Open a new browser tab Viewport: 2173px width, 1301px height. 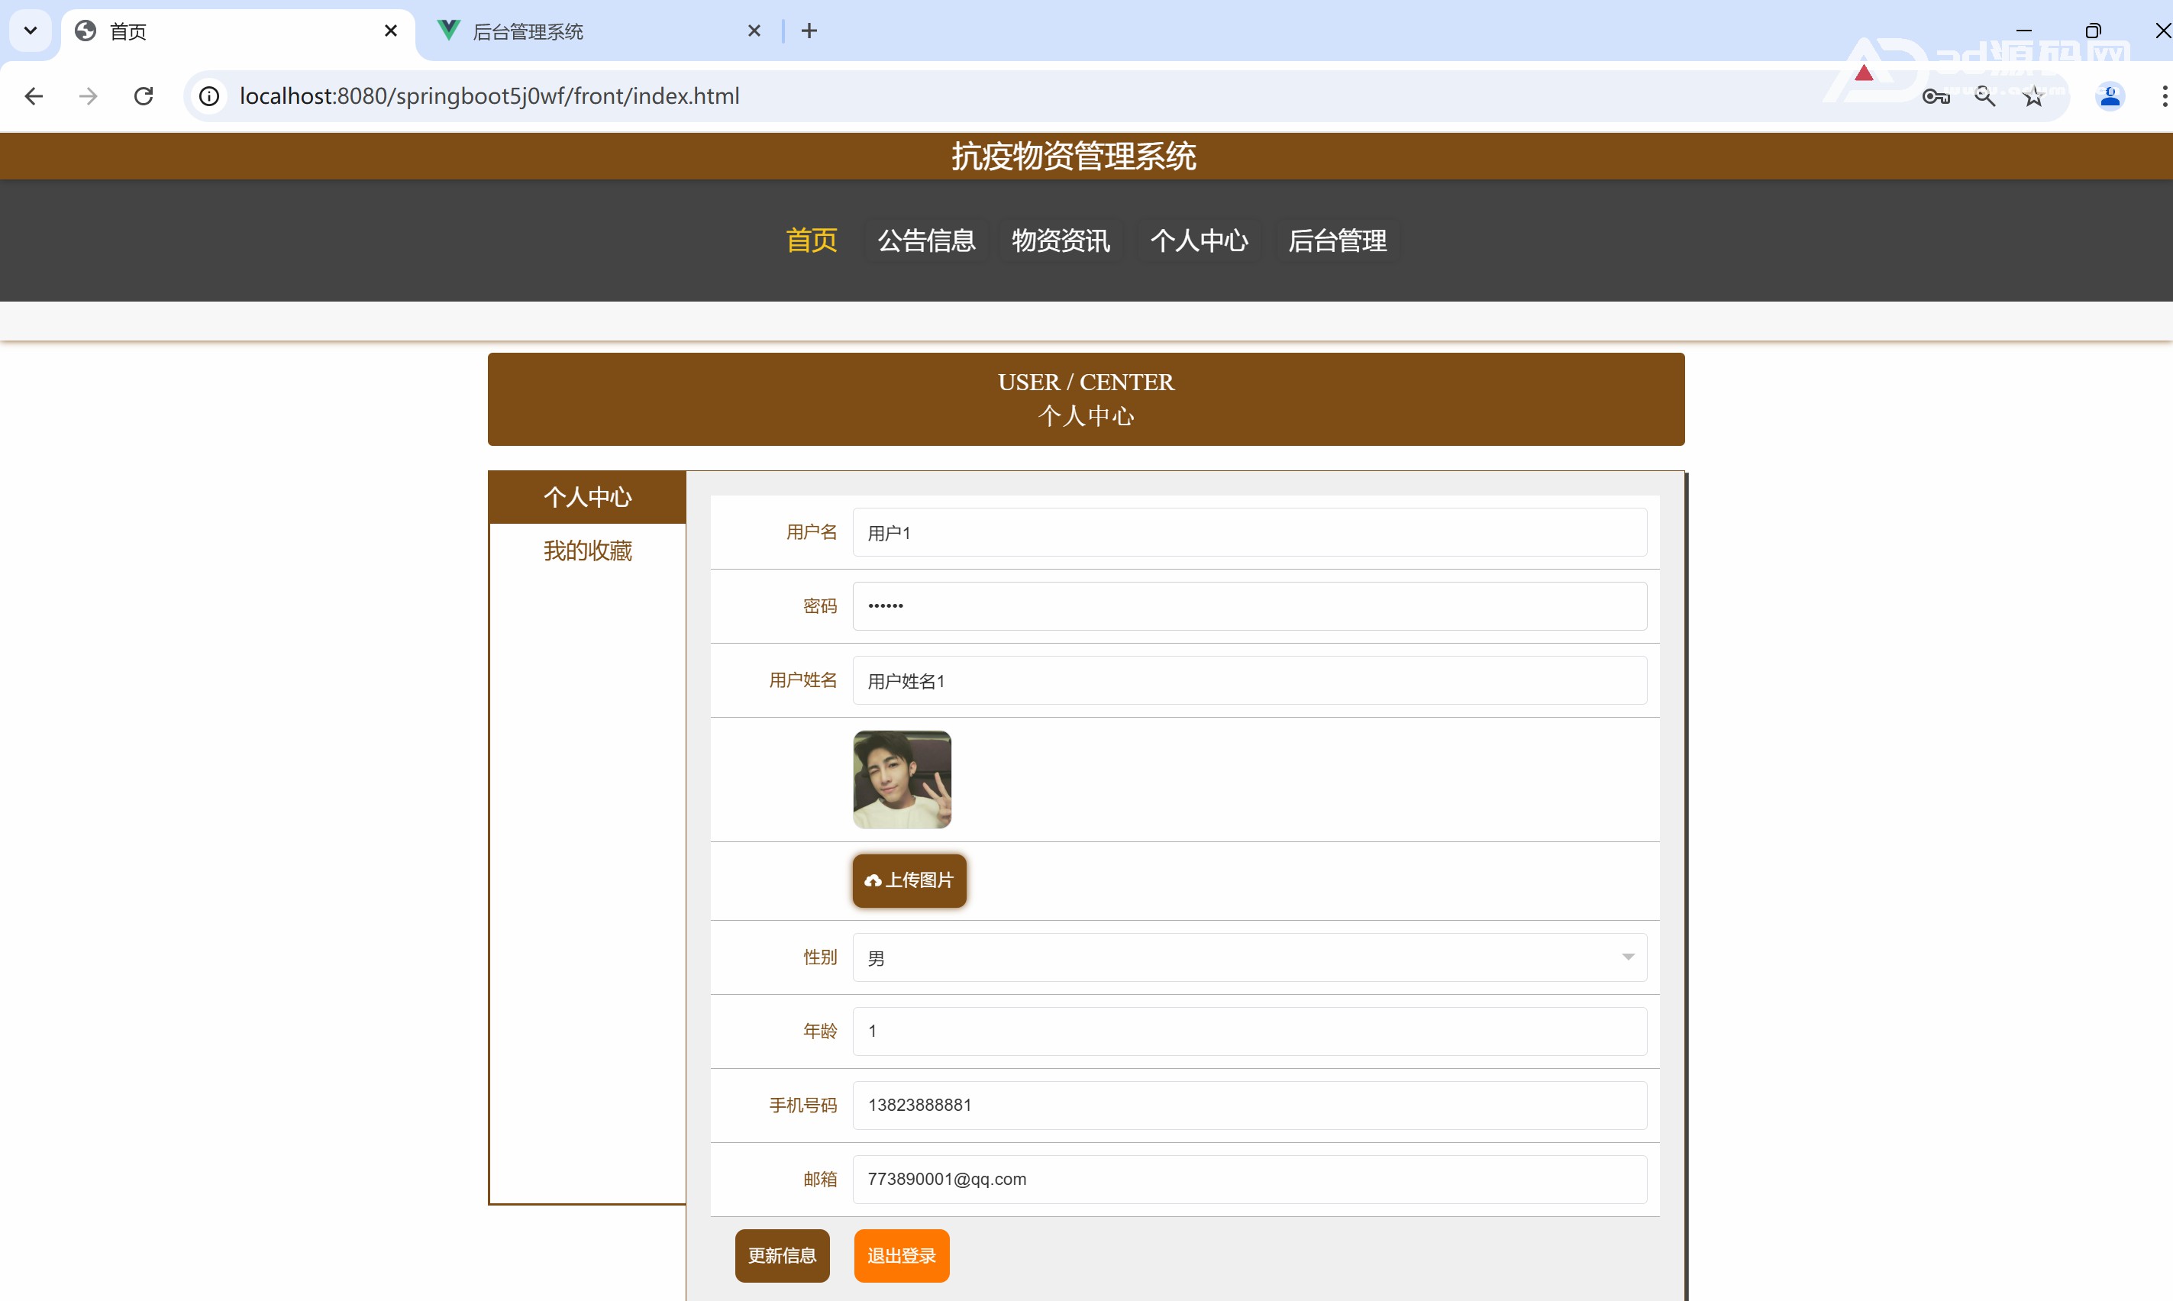tap(809, 31)
